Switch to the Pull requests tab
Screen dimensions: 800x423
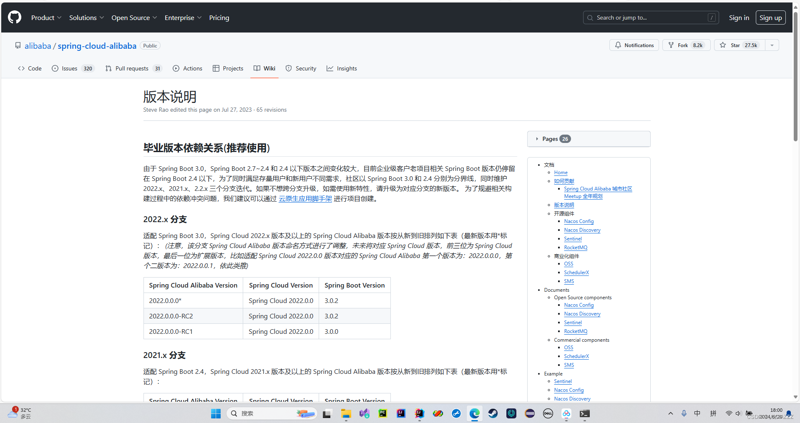pyautogui.click(x=132, y=68)
